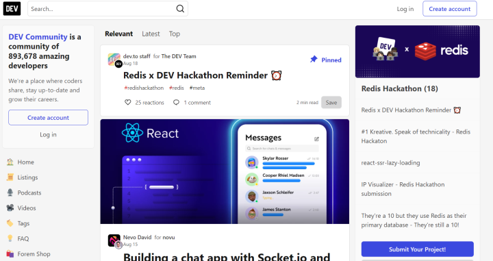Open the DEV Community link in intro card
The width and height of the screenshot is (493, 261).
38,37
